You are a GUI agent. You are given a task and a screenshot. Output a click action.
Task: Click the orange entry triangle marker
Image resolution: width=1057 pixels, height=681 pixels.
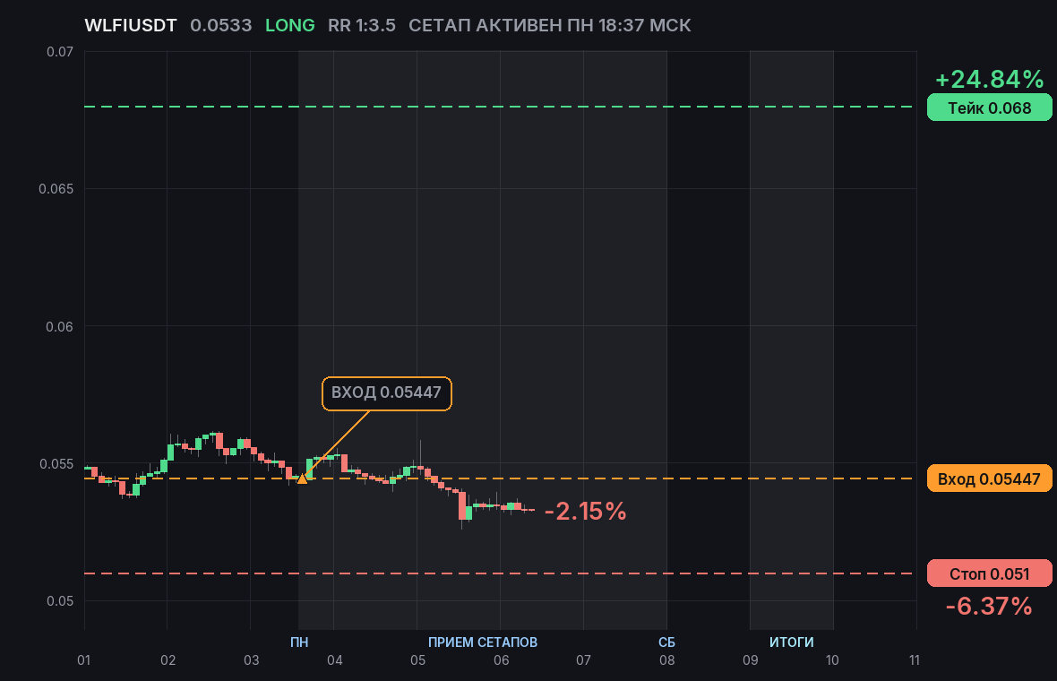pyautogui.click(x=302, y=478)
